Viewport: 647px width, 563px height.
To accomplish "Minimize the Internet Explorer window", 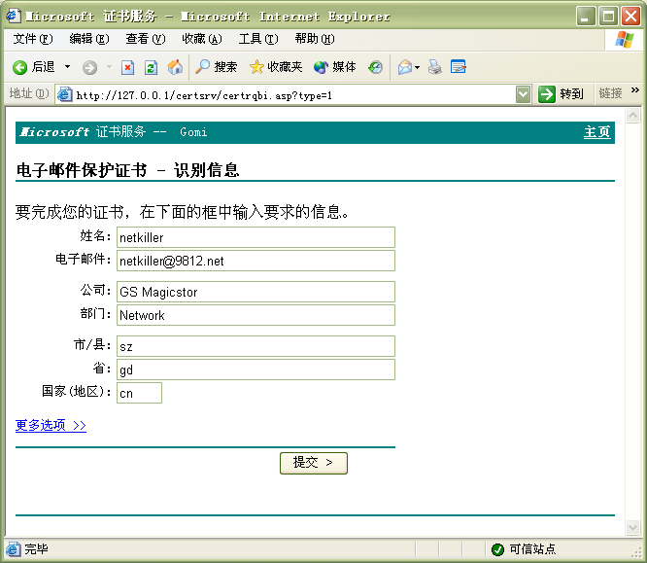I will click(x=586, y=17).
